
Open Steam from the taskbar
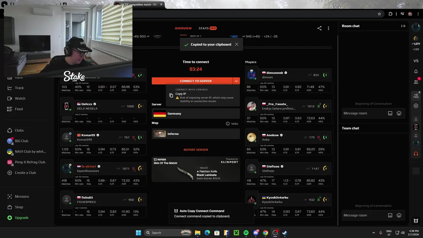(285, 233)
